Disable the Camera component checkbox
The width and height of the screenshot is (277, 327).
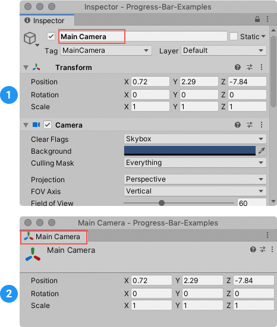click(x=48, y=125)
